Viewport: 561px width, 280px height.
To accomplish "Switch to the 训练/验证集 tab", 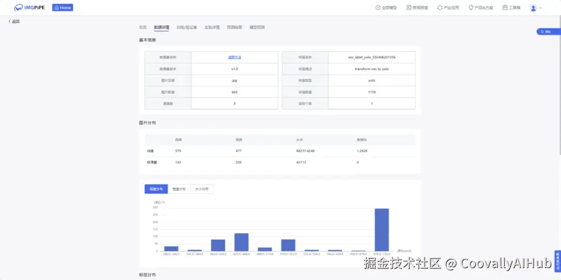I will 187,27.
